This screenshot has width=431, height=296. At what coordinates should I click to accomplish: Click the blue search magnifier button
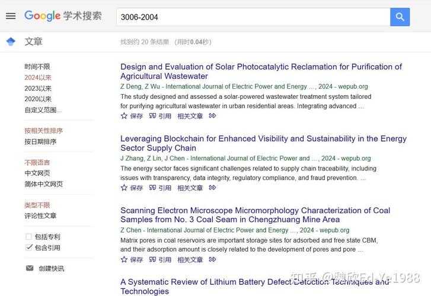pyautogui.click(x=400, y=17)
